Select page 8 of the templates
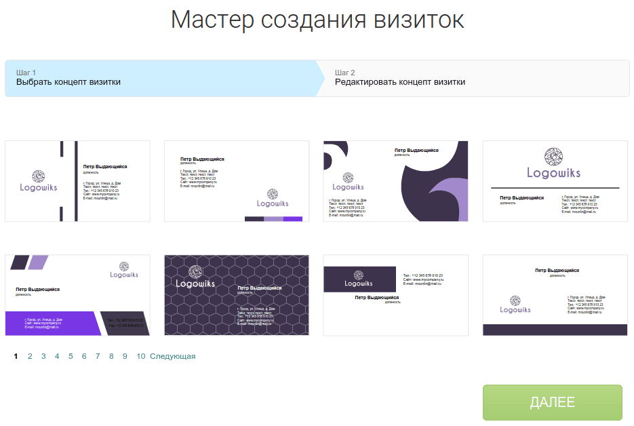Screen dimensions: 634x426 (x=111, y=356)
